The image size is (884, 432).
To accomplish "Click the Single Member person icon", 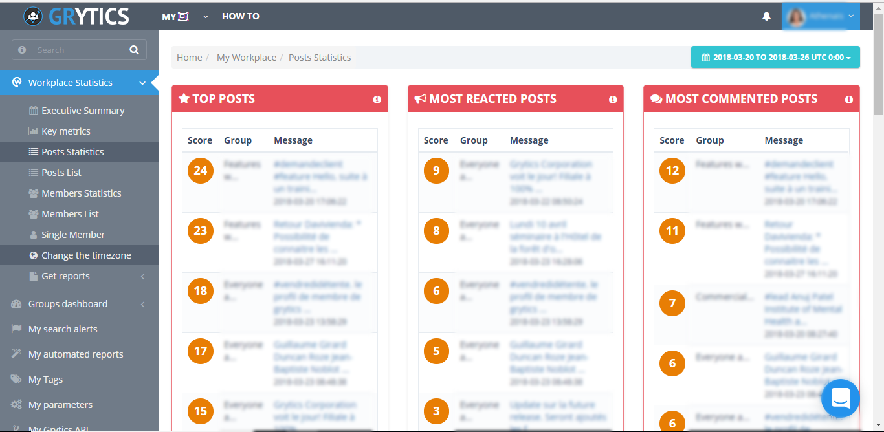I will click(x=34, y=235).
